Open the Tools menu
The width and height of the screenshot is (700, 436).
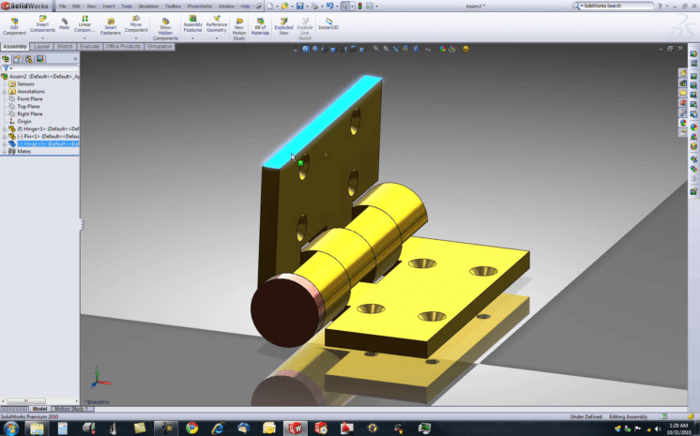[127, 7]
